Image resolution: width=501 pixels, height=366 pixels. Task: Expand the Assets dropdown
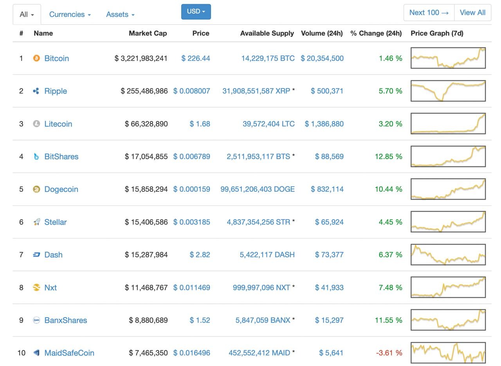(x=120, y=14)
